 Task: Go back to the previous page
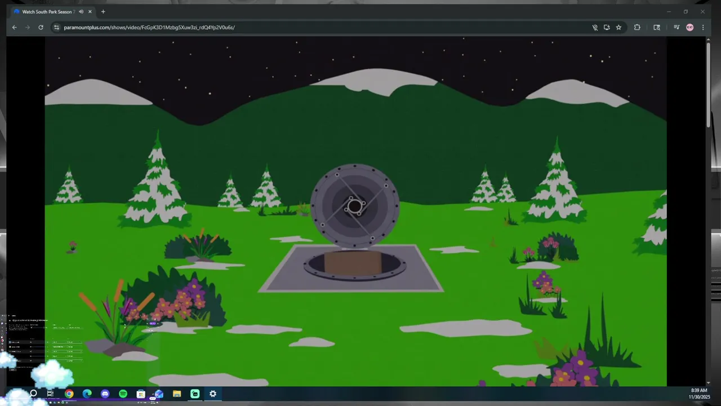pos(15,27)
